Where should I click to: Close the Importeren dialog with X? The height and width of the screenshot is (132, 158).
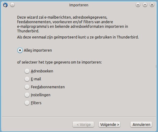coord(152,5)
